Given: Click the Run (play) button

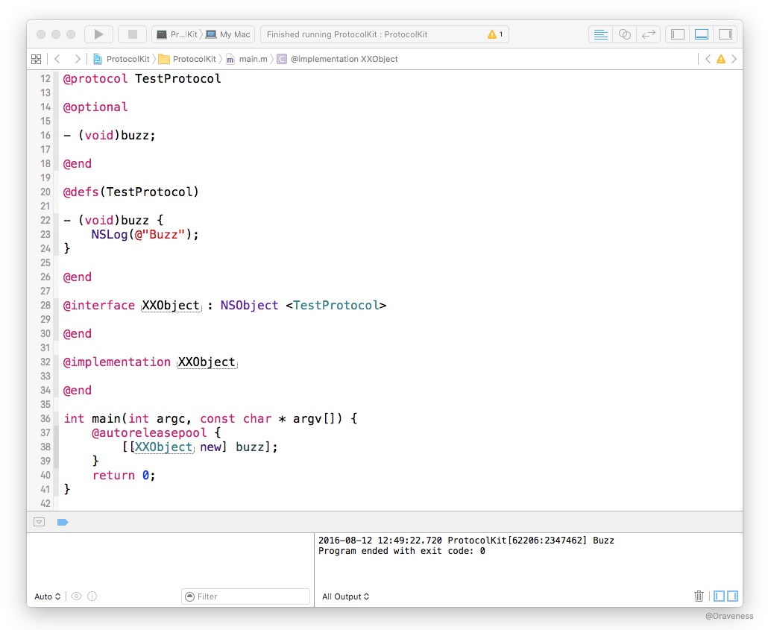Looking at the screenshot, I should 98,34.
